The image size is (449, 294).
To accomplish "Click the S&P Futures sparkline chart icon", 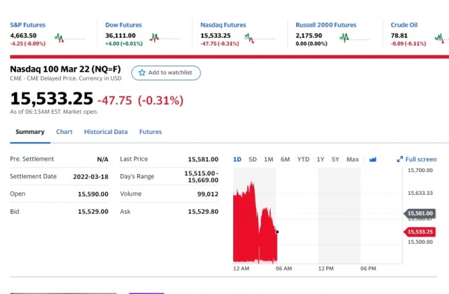I will pyautogui.click(x=60, y=38).
